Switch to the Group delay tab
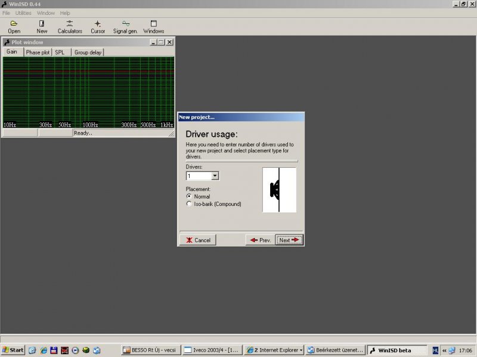 pos(88,52)
